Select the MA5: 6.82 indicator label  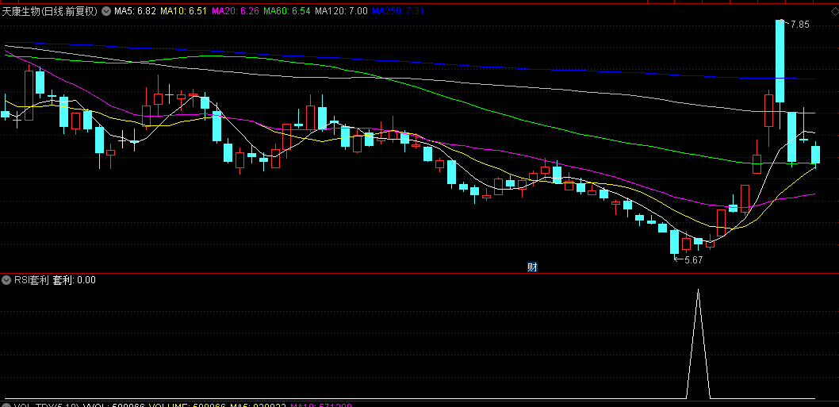(136, 11)
